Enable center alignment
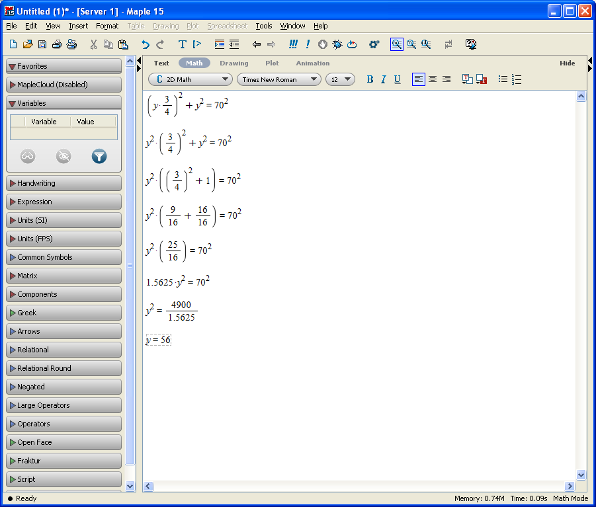The height and width of the screenshot is (507, 596). click(433, 79)
